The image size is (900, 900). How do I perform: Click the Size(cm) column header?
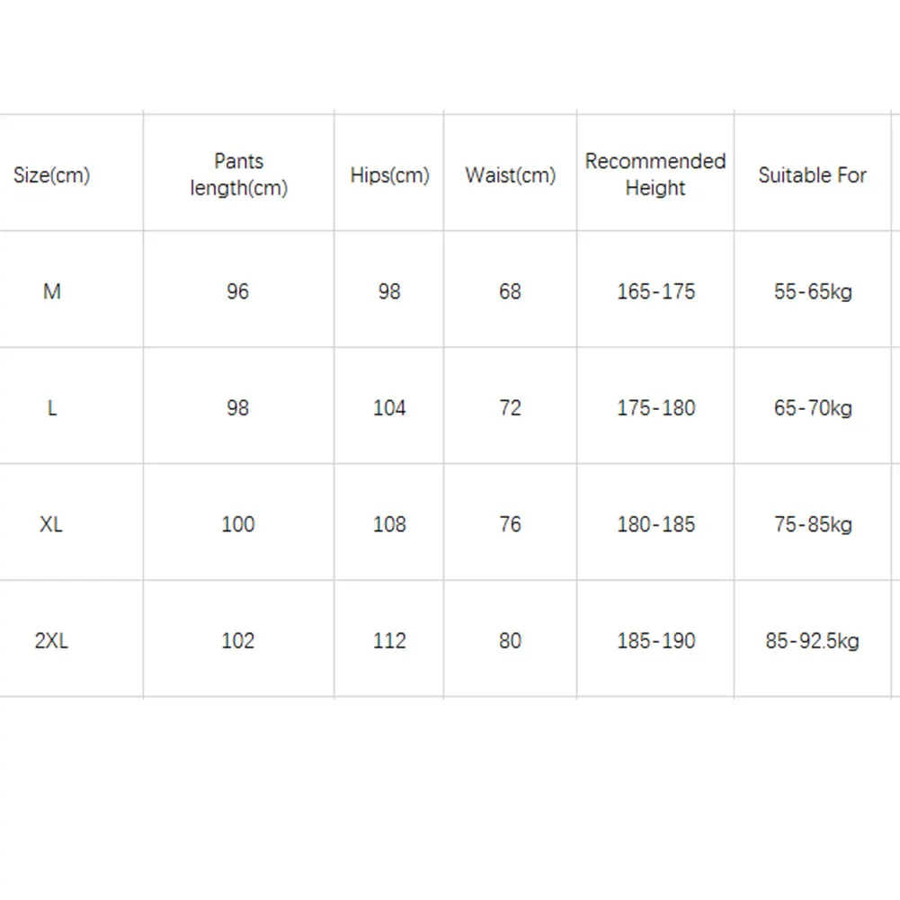(52, 175)
